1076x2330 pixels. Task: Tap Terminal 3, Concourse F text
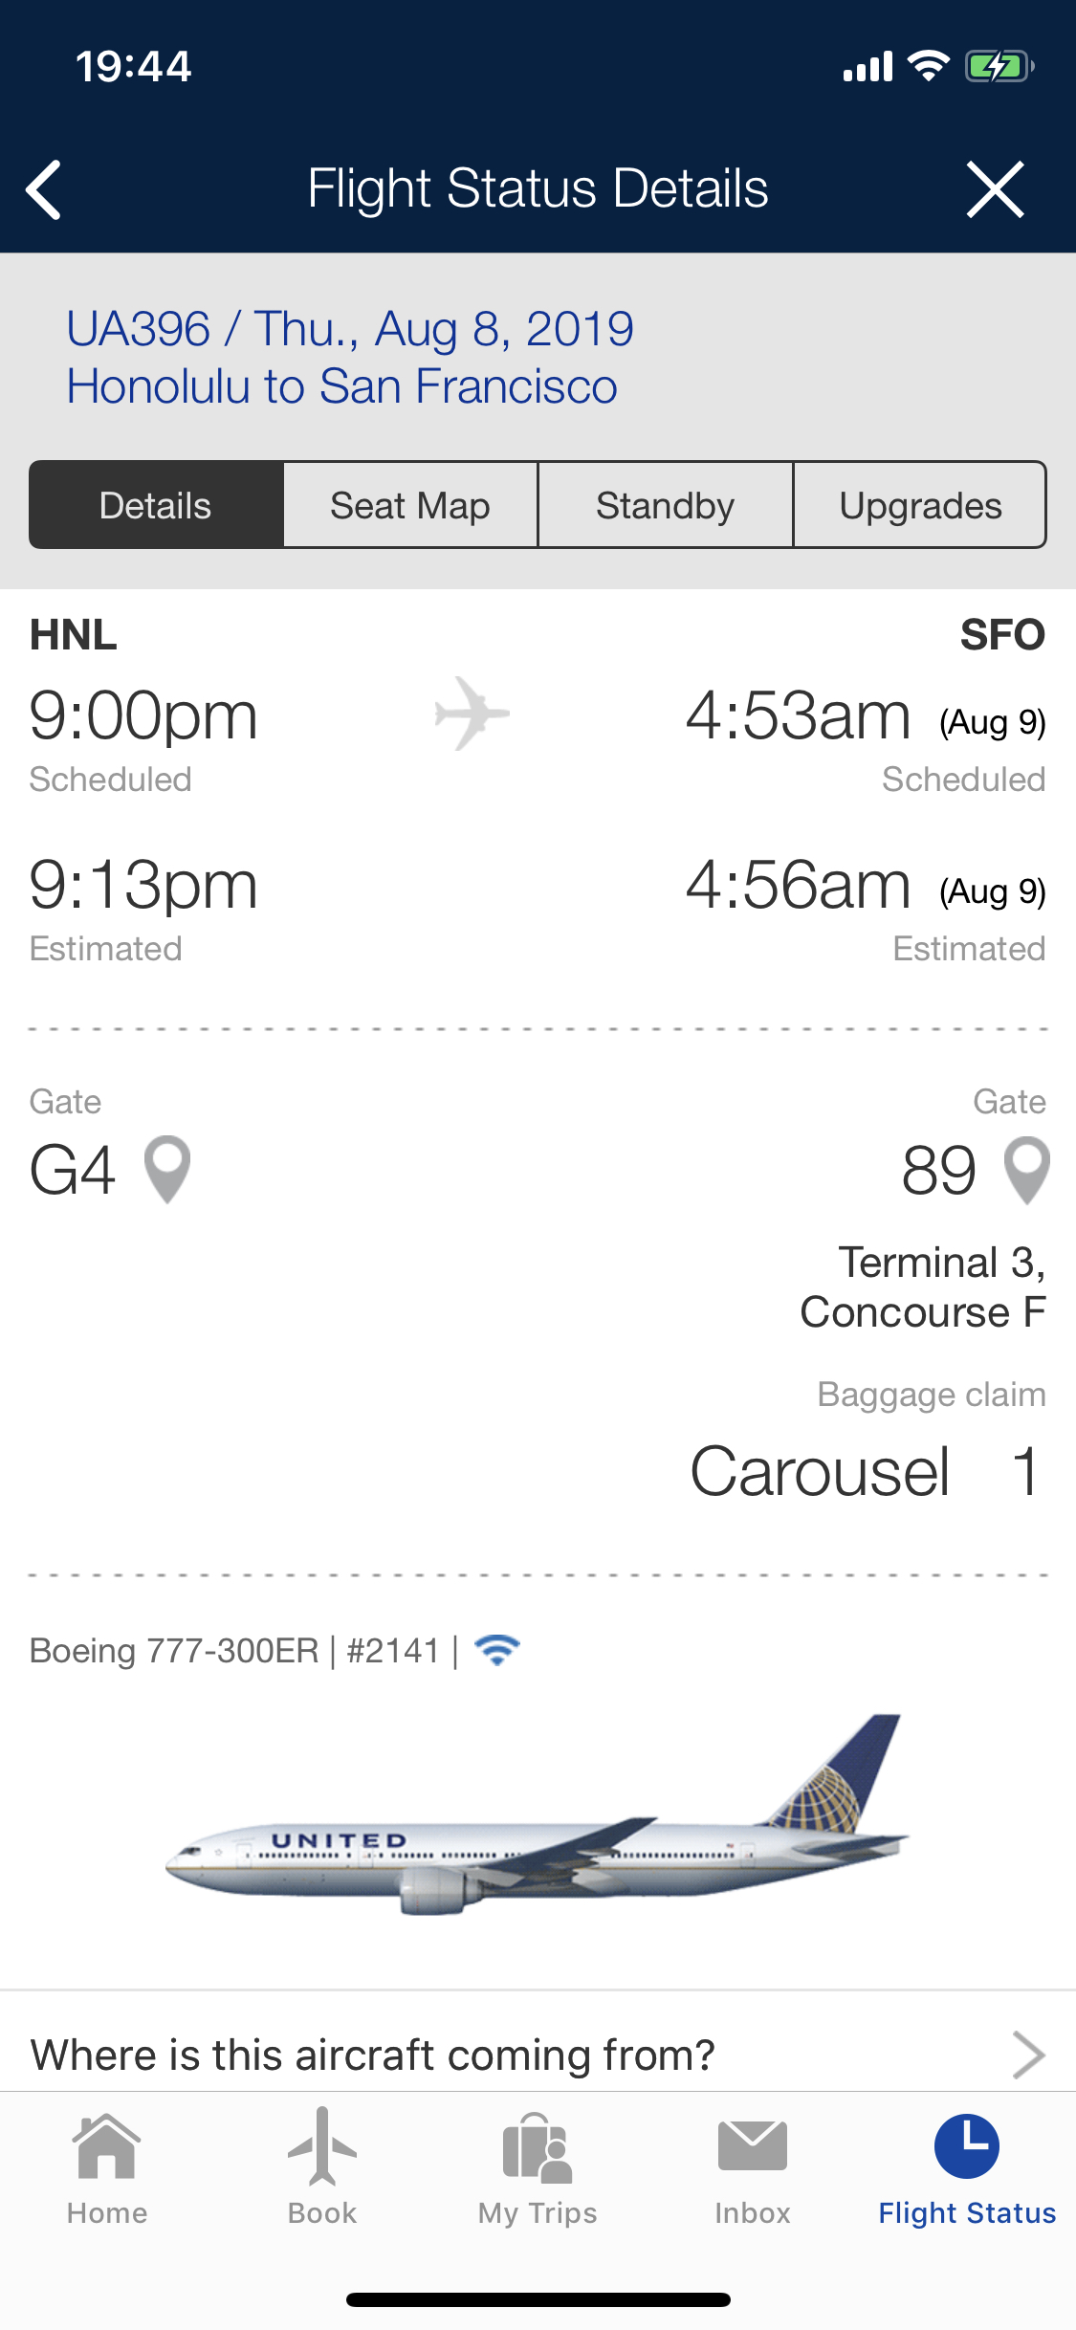point(923,1286)
